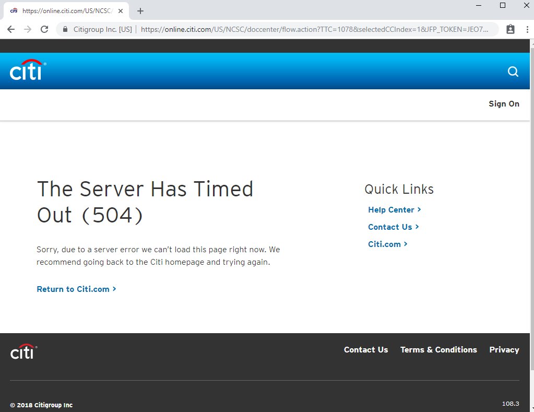Viewport: 534px width, 412px height.
Task: Follow the Citi.com quick link
Action: [387, 244]
